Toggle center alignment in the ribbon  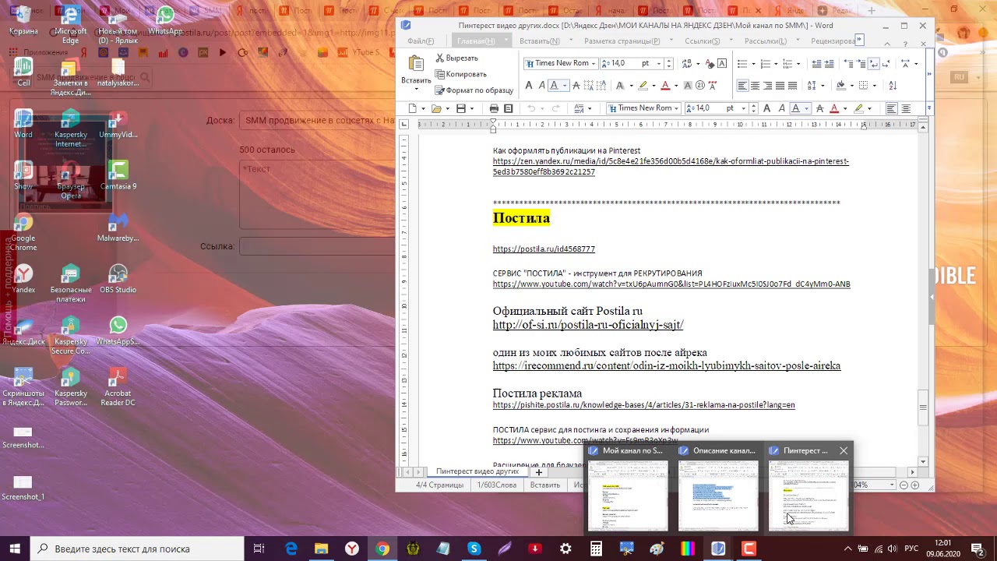click(755, 86)
